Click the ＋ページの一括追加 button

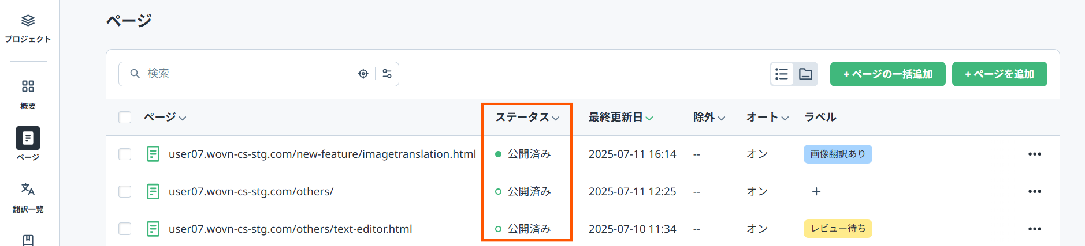click(x=887, y=74)
